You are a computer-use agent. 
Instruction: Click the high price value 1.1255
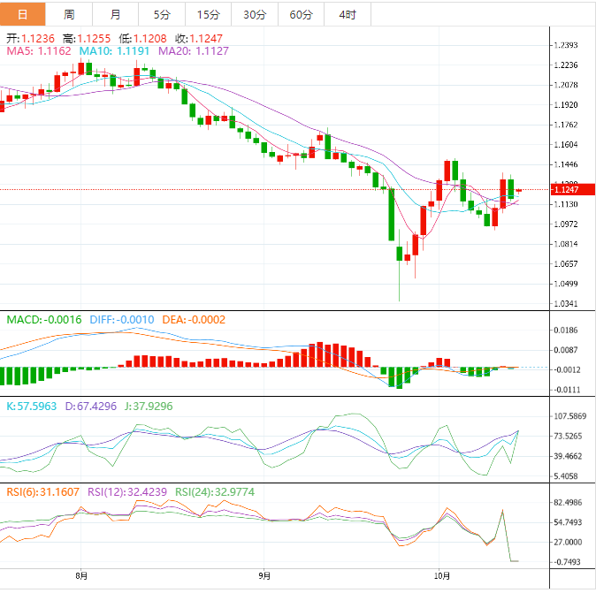pyautogui.click(x=94, y=38)
